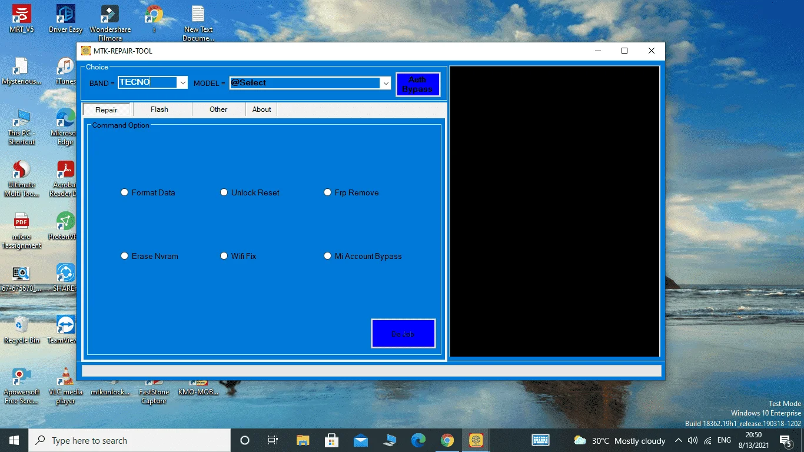
Task: Expand the MODEL dropdown arrow
Action: 386,83
